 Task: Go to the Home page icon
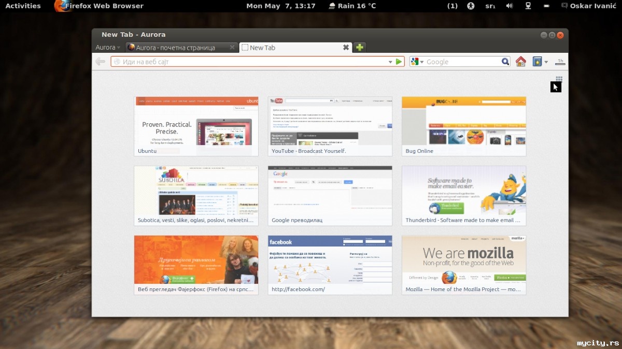click(521, 62)
